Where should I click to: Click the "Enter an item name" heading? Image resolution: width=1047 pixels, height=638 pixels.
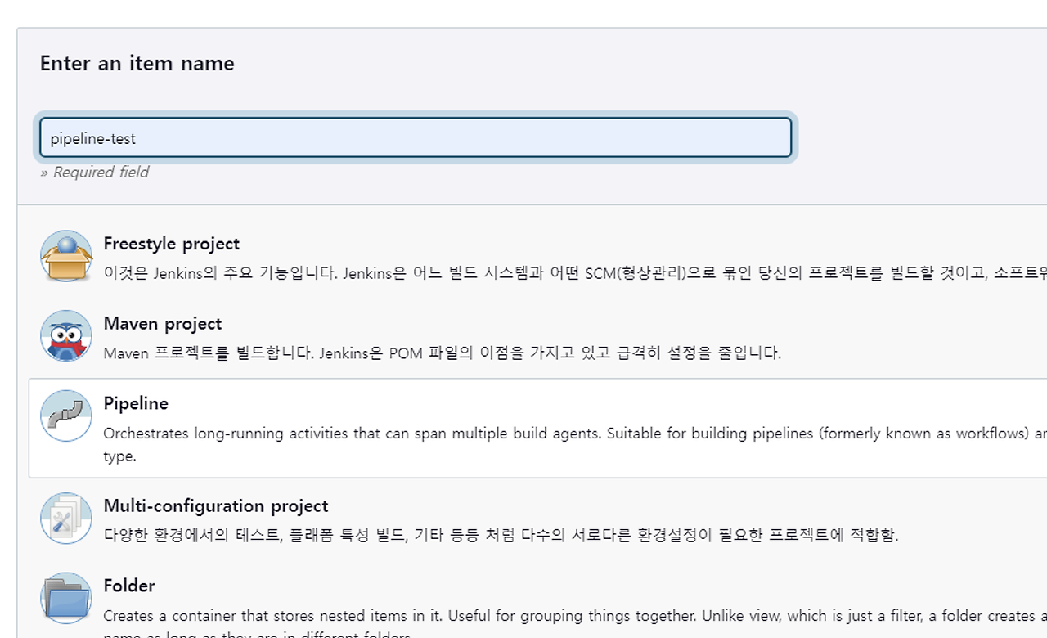click(x=137, y=63)
